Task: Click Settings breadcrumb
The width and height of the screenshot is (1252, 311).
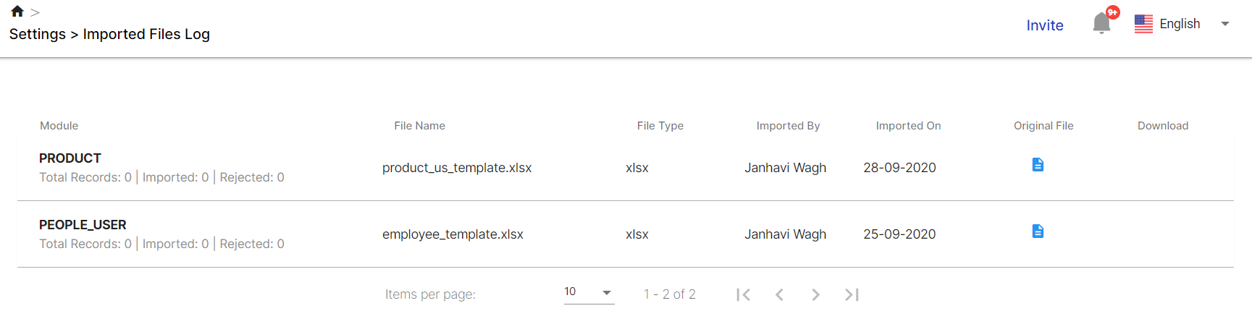Action: click(38, 34)
